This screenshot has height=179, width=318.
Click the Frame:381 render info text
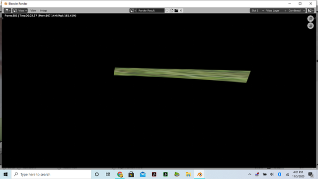(x=40, y=15)
